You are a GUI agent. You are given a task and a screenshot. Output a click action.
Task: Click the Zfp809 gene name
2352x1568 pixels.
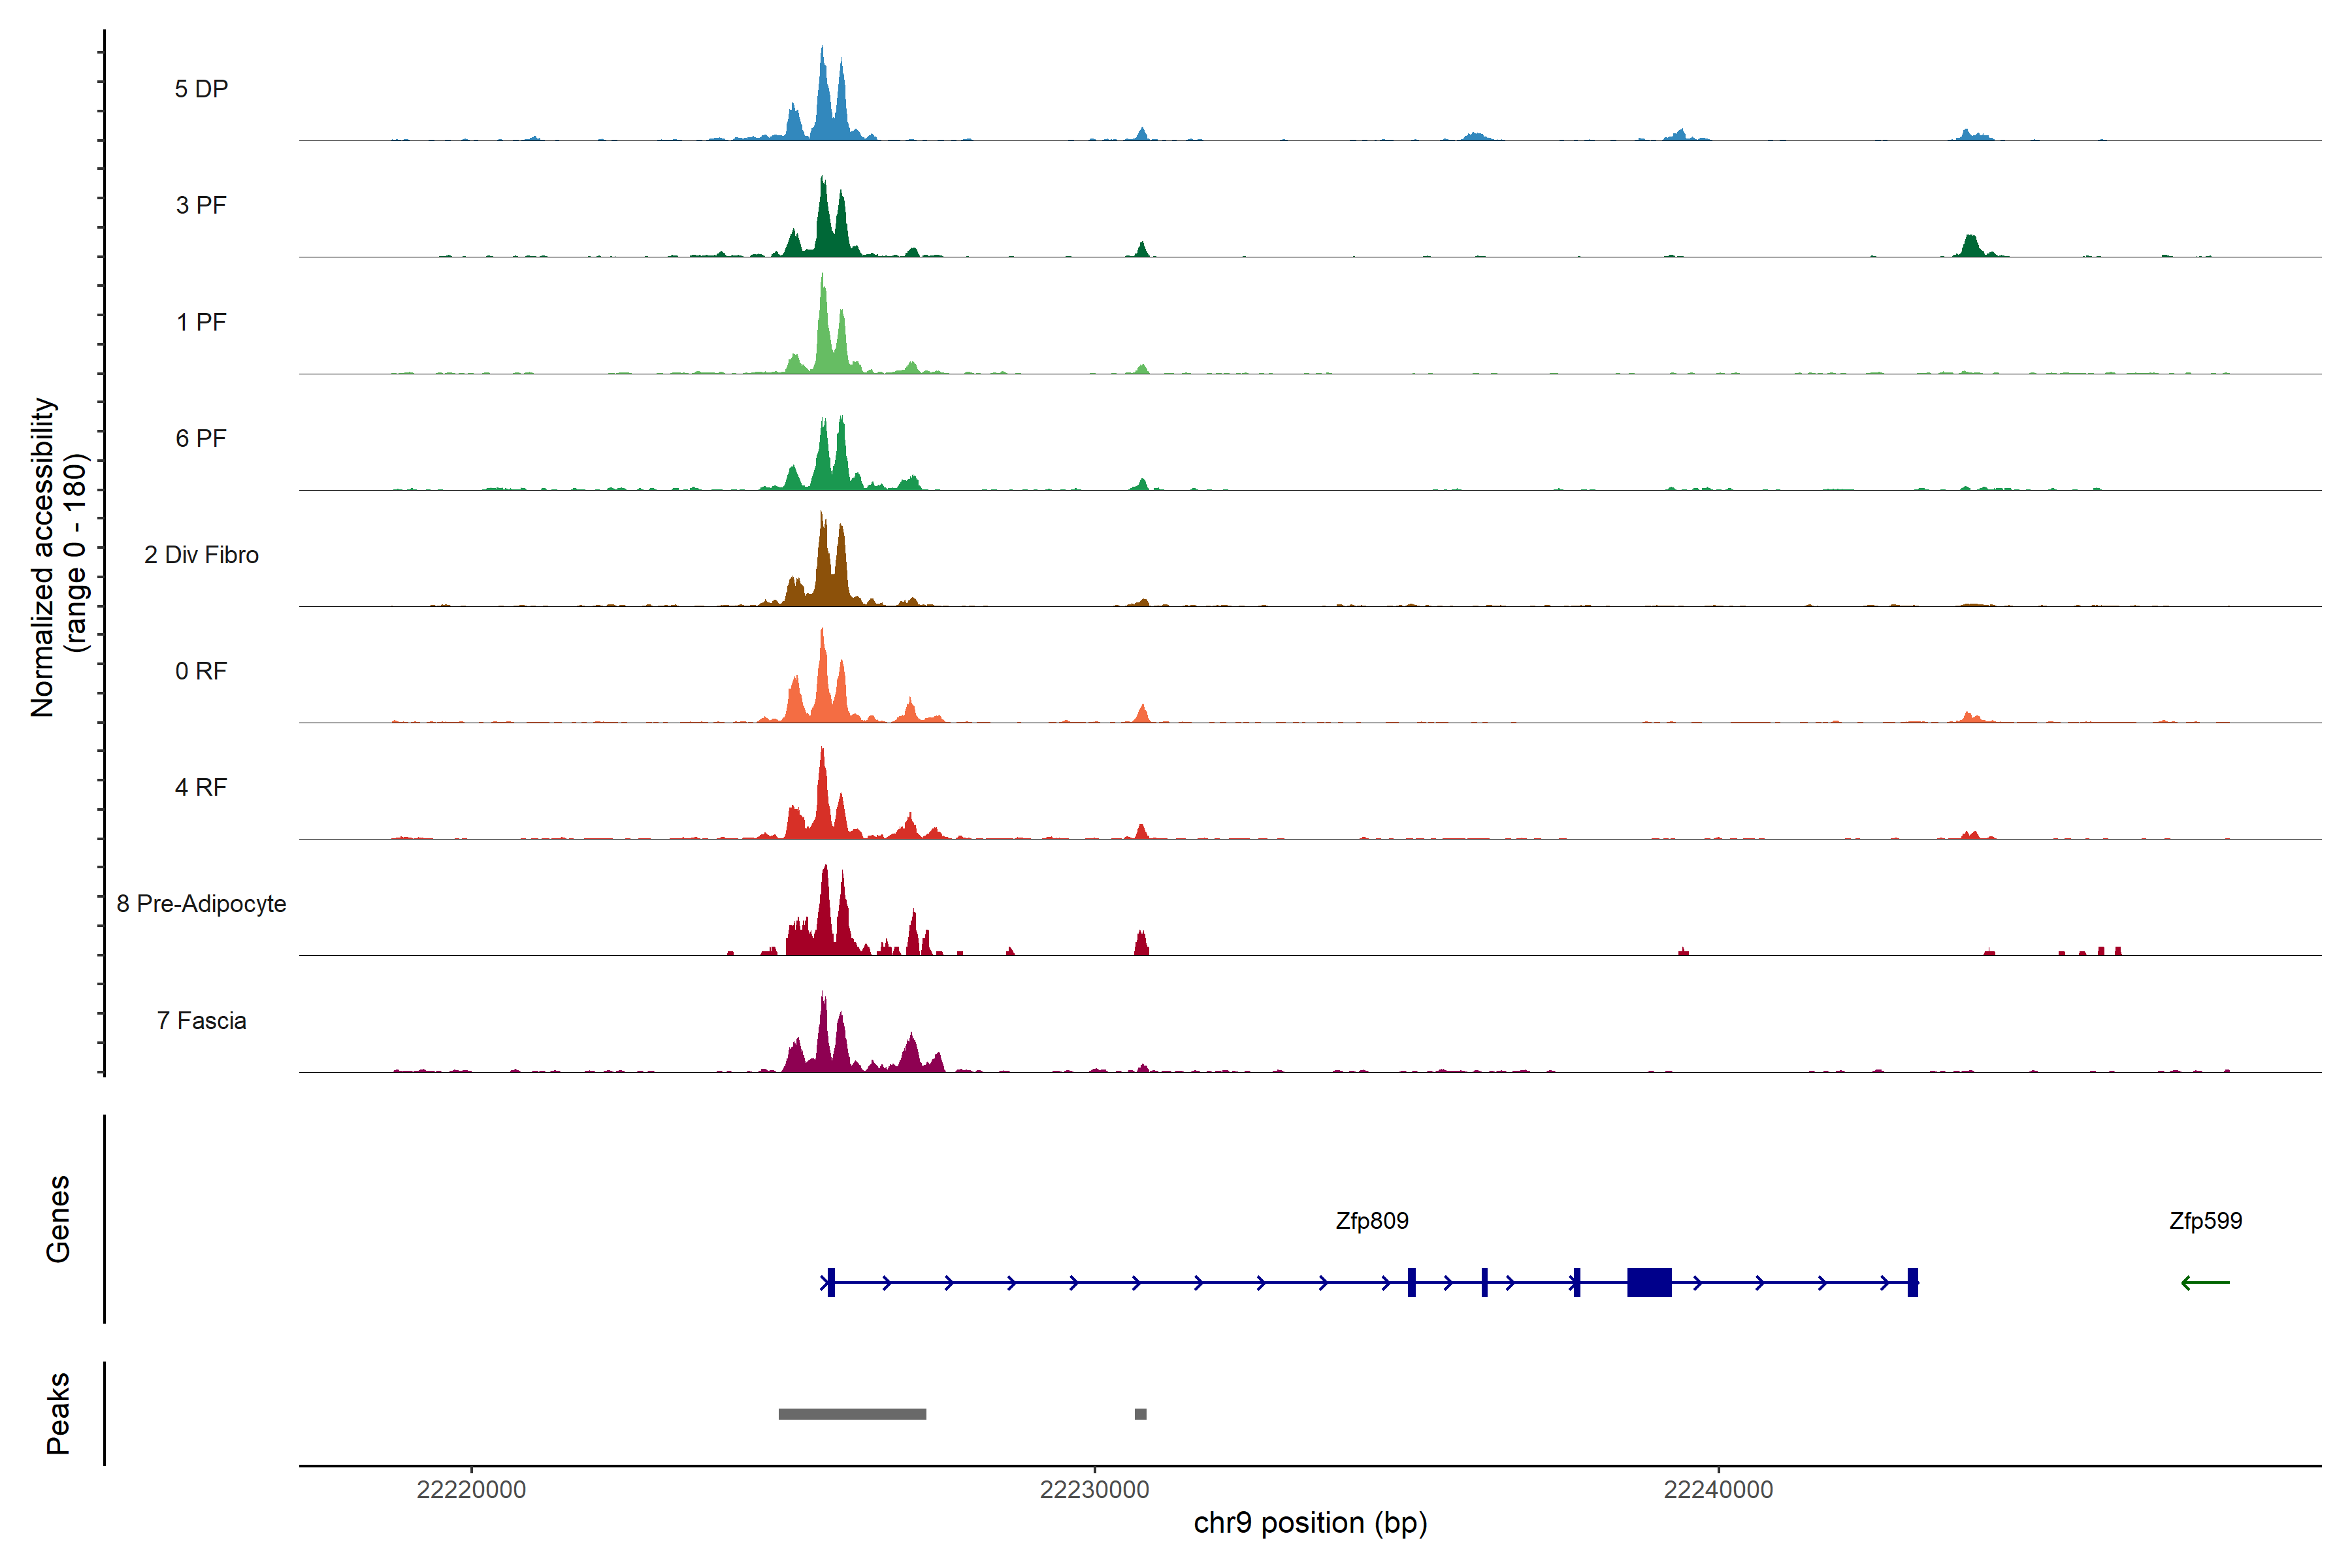click(x=1372, y=1220)
